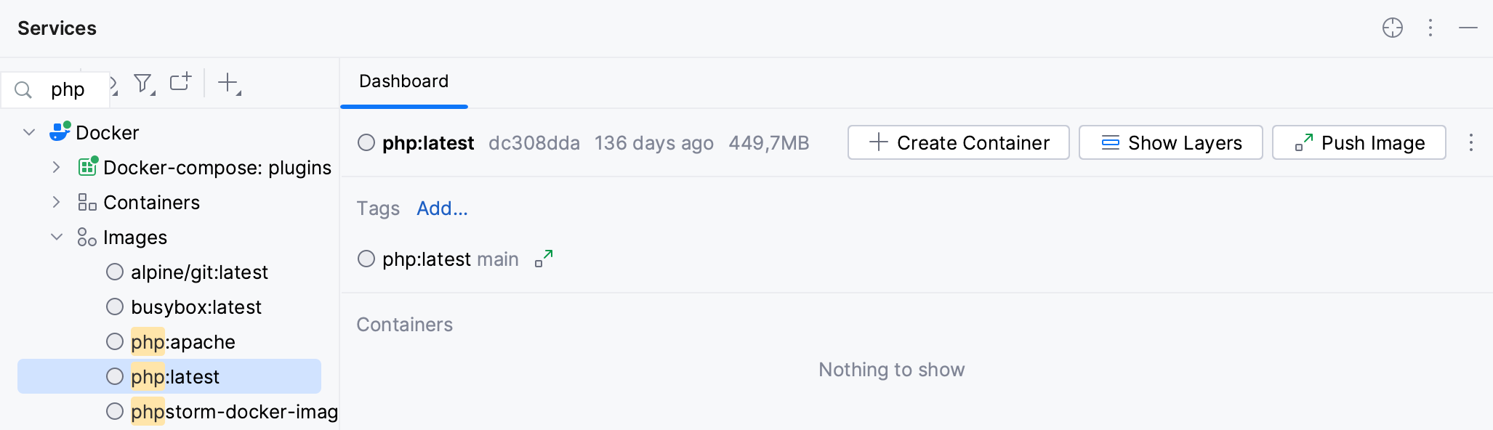Click inside the php search field
This screenshot has height=430, width=1493.
69,89
